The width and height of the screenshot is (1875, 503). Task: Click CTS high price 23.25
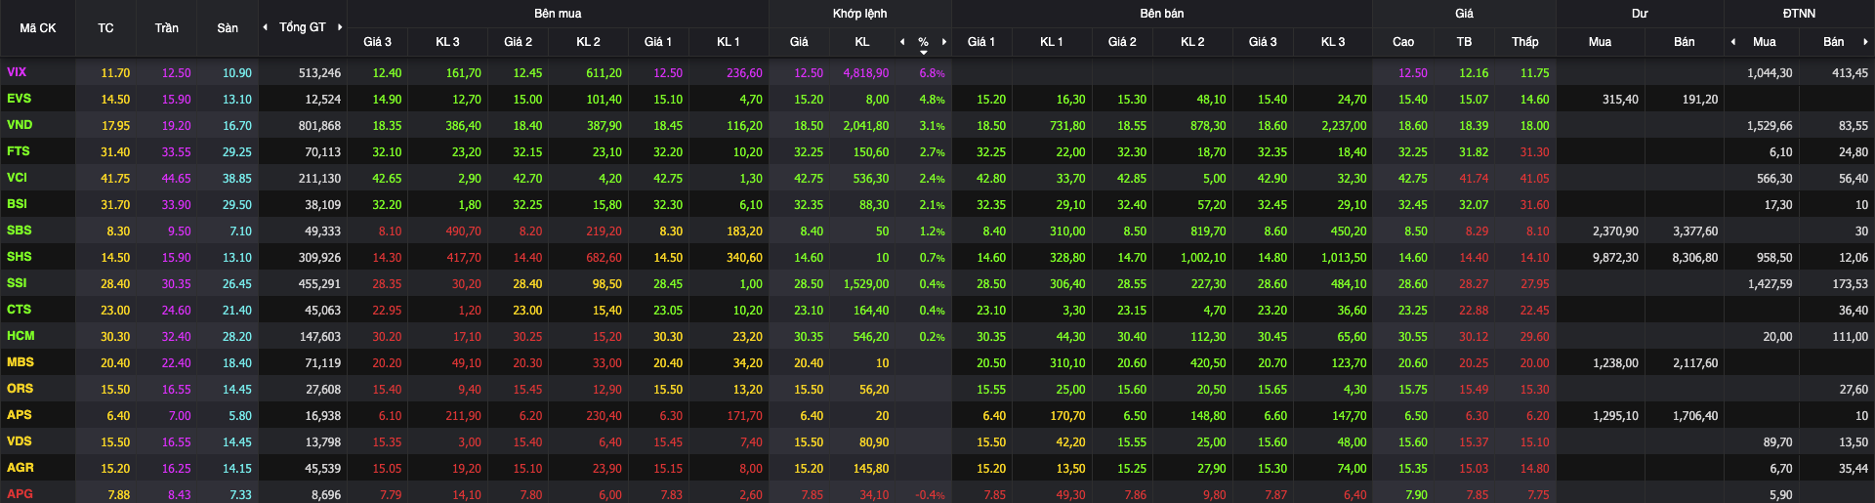click(1412, 311)
